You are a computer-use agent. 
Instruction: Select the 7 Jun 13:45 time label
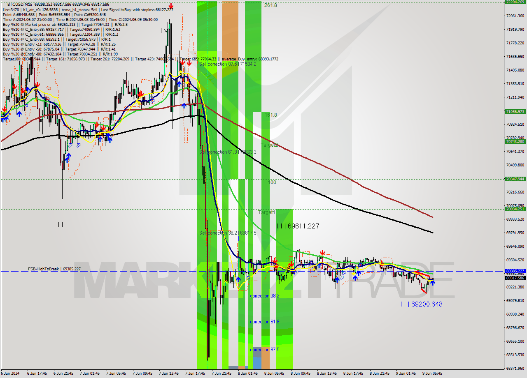[168, 373]
